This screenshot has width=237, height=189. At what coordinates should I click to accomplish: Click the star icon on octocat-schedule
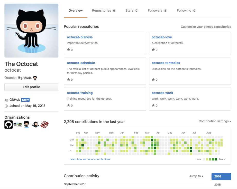click(x=68, y=79)
